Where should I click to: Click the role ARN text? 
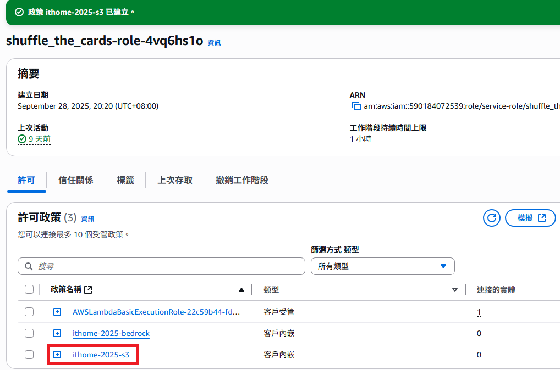coord(462,106)
